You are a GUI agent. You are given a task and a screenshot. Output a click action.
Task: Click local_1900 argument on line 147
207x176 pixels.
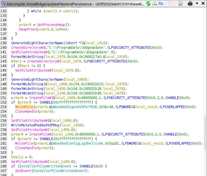point(75,80)
